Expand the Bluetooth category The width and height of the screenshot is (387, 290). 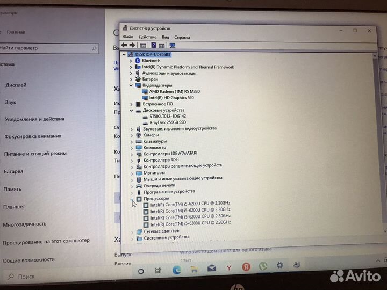pos(131,61)
